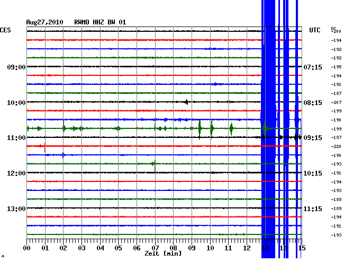
Task: Click the DC offset value -220
Action: click(x=336, y=146)
